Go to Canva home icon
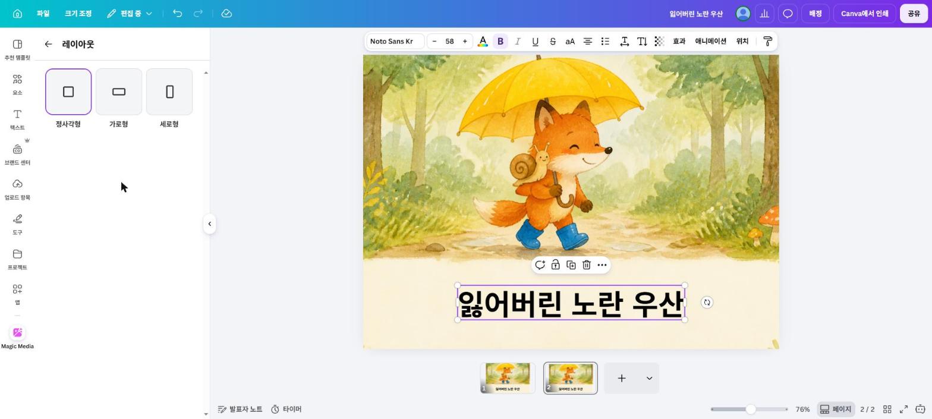Screen dimensions: 932x419 point(17,14)
